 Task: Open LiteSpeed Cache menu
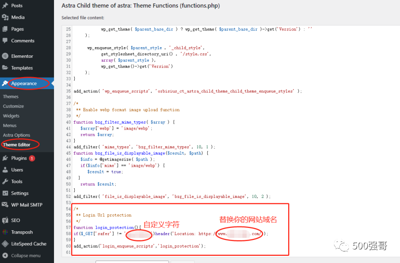[x=29, y=244]
